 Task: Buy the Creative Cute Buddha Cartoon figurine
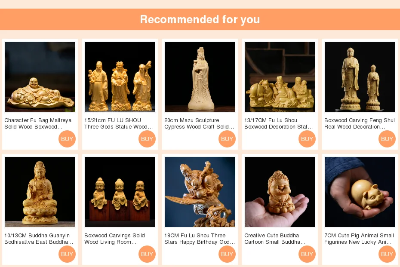click(307, 254)
